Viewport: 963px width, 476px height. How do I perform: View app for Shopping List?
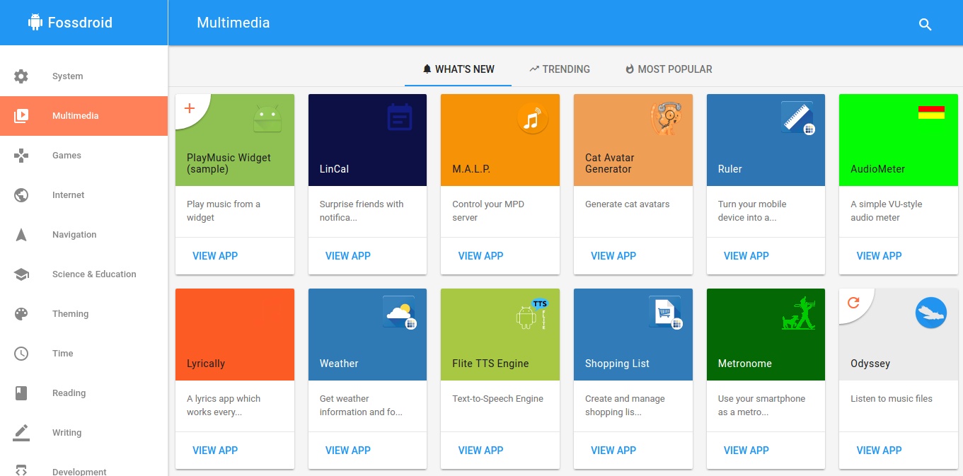click(x=613, y=451)
